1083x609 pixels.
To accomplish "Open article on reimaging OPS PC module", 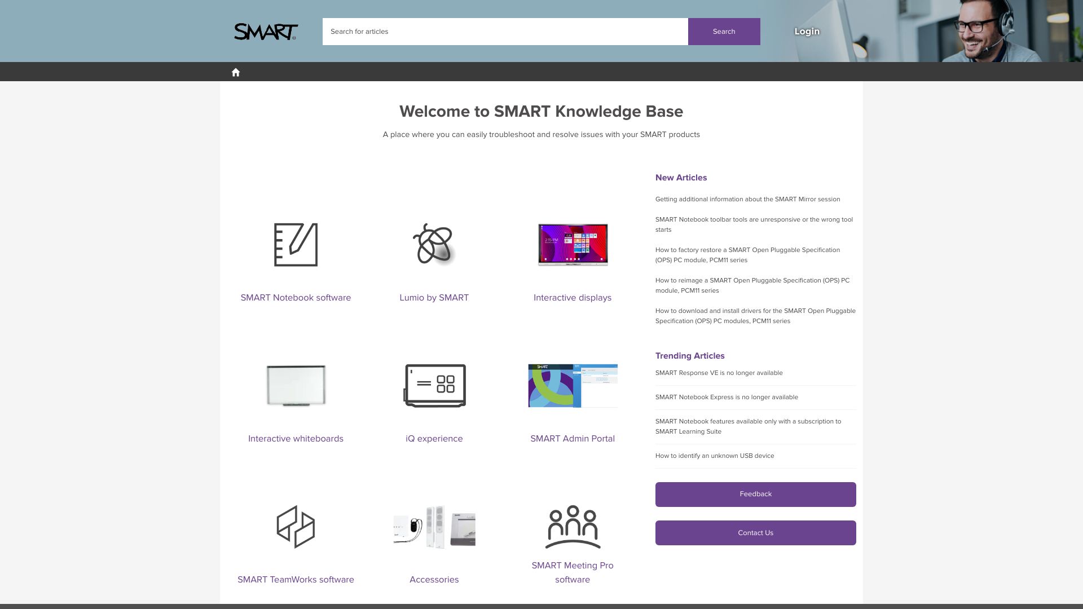I will (x=752, y=285).
